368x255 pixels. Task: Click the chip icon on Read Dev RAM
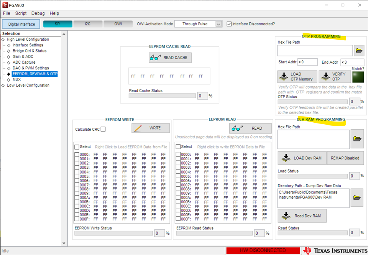click(x=286, y=216)
